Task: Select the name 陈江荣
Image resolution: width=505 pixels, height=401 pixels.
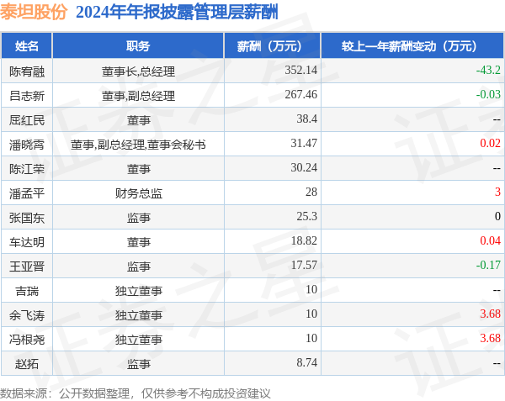Action: [x=27, y=169]
